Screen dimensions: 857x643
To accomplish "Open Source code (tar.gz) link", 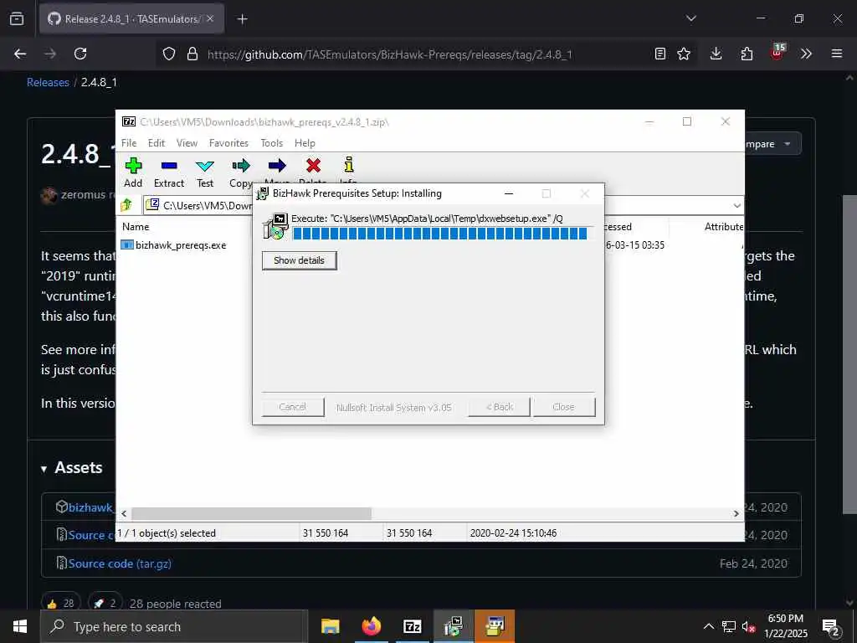I will coord(120,563).
